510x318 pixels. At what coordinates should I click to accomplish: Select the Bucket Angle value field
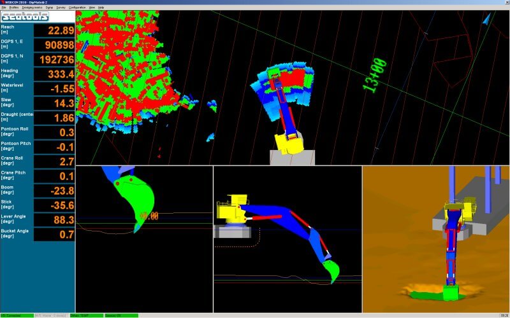pos(54,235)
